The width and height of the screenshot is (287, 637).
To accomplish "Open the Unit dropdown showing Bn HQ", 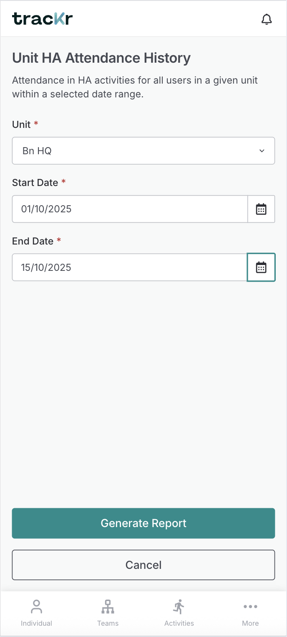I will [133, 151].
